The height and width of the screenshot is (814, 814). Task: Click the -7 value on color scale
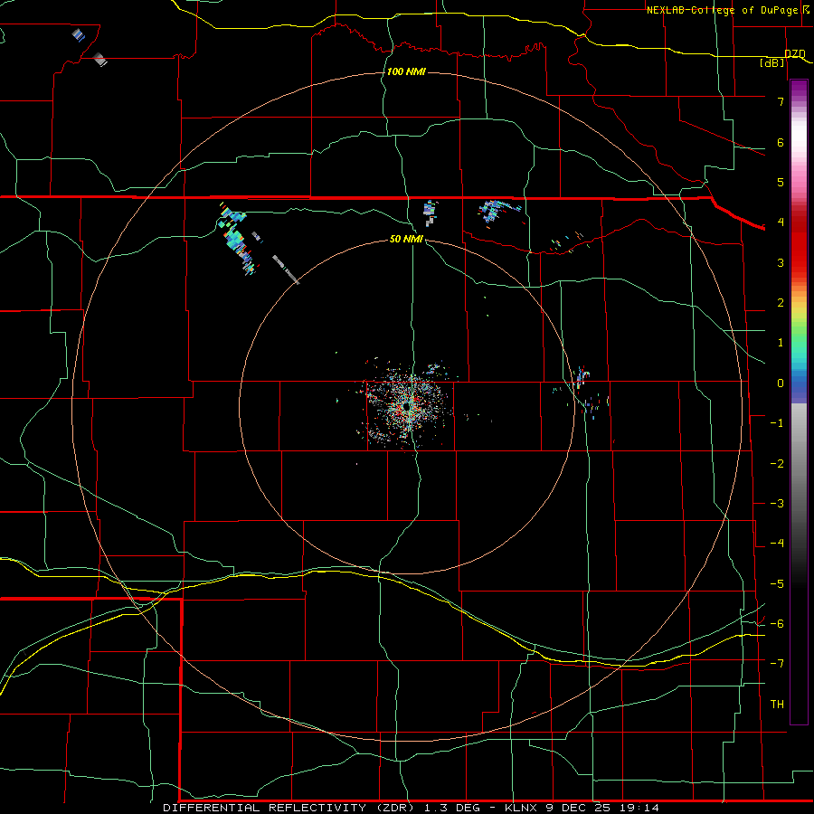point(777,664)
